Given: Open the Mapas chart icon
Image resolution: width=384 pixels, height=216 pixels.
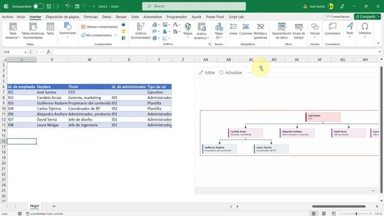Looking at the screenshot, I should pyautogui.click(x=188, y=30).
